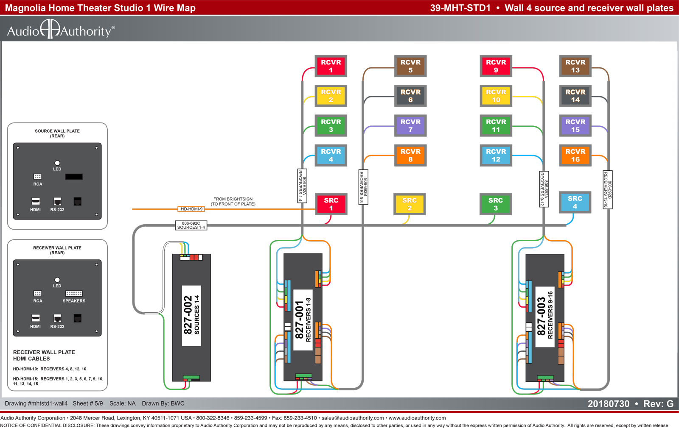Viewport: 679px width, 428px height.
Task: Click the 806-692B Receivers 5-8 cable label
Action: (363, 187)
